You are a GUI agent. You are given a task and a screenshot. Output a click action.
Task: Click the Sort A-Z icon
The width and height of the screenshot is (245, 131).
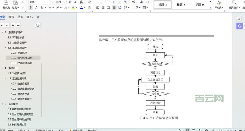pos(142,2)
